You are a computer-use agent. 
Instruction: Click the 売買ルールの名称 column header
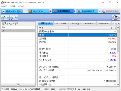tap(18, 24)
